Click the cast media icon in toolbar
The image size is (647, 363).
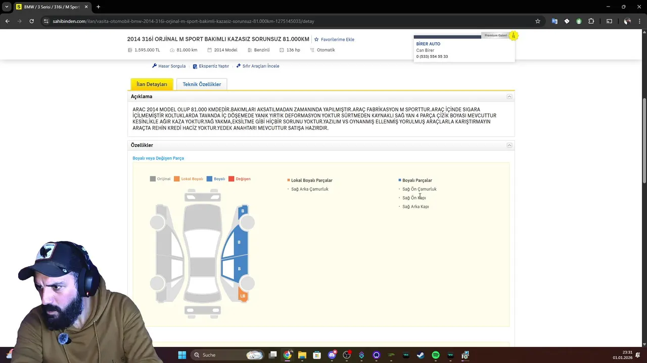pos(609,21)
